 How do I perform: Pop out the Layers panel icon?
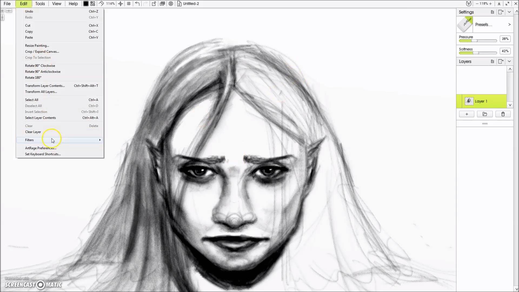click(501, 61)
